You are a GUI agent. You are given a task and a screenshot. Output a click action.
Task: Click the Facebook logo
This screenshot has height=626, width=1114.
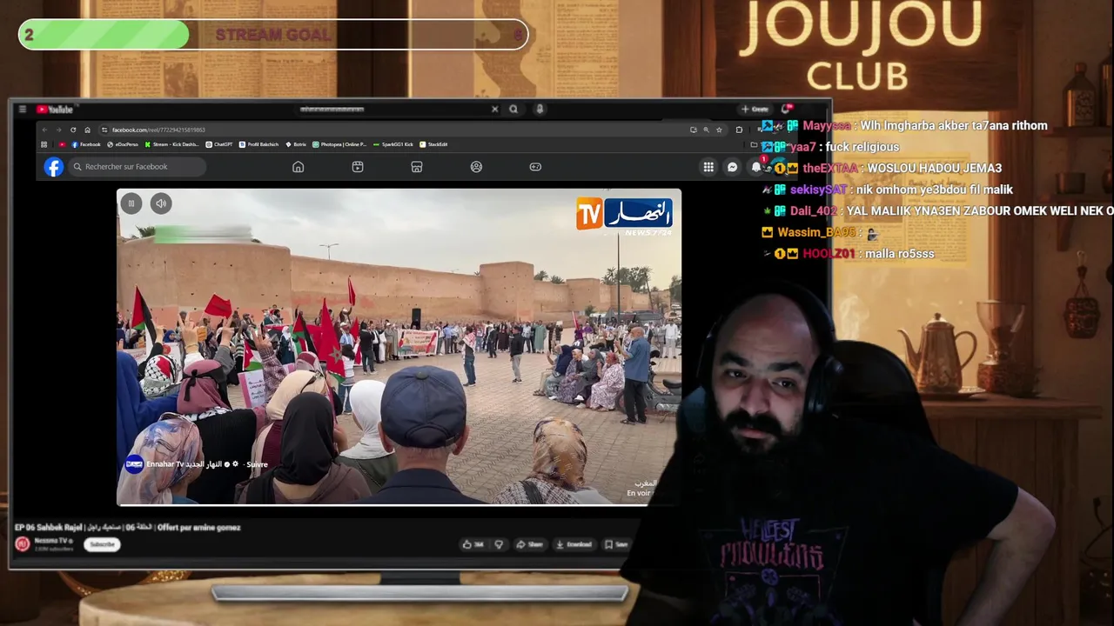pos(54,167)
